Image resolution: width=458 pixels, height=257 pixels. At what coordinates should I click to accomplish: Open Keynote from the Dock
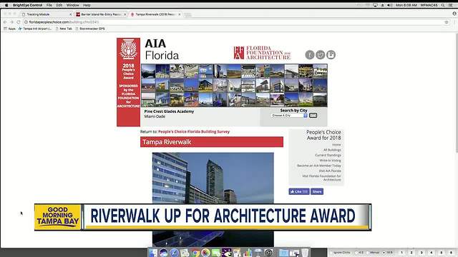(x=258, y=253)
